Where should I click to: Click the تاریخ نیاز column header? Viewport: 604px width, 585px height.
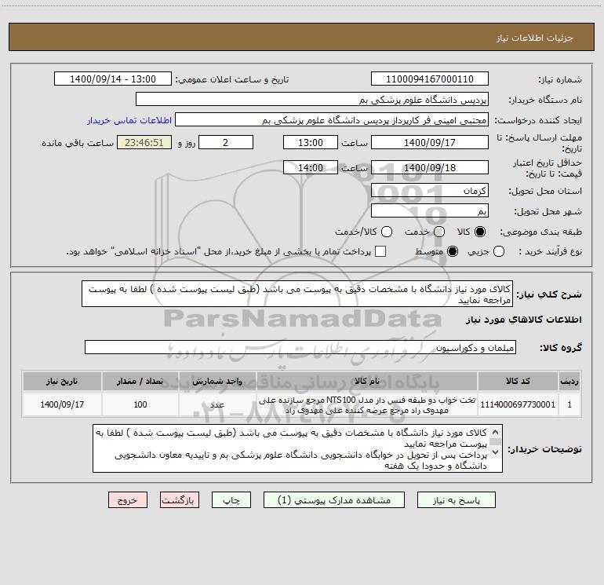click(x=62, y=381)
